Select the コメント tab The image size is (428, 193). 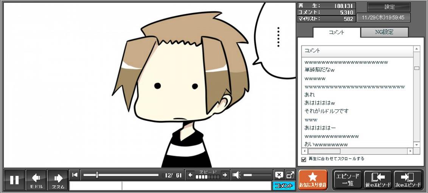[x=336, y=32]
